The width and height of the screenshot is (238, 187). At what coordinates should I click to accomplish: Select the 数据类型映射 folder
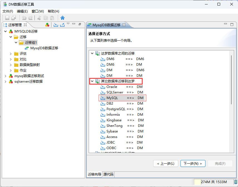(27, 65)
